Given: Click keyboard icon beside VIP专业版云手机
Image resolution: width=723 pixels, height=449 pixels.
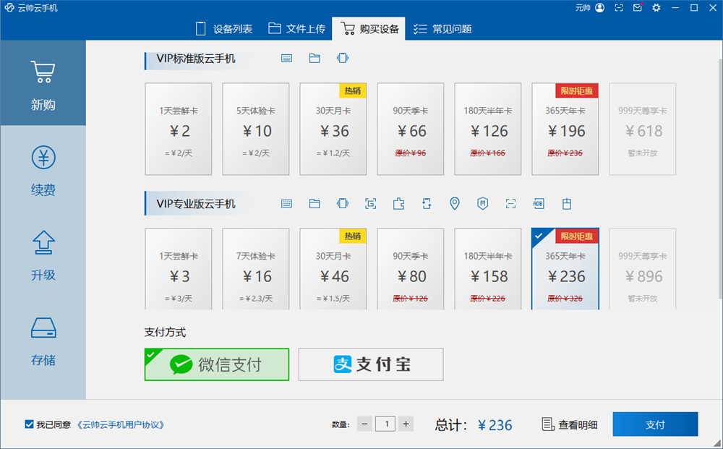Looking at the screenshot, I should coord(287,203).
